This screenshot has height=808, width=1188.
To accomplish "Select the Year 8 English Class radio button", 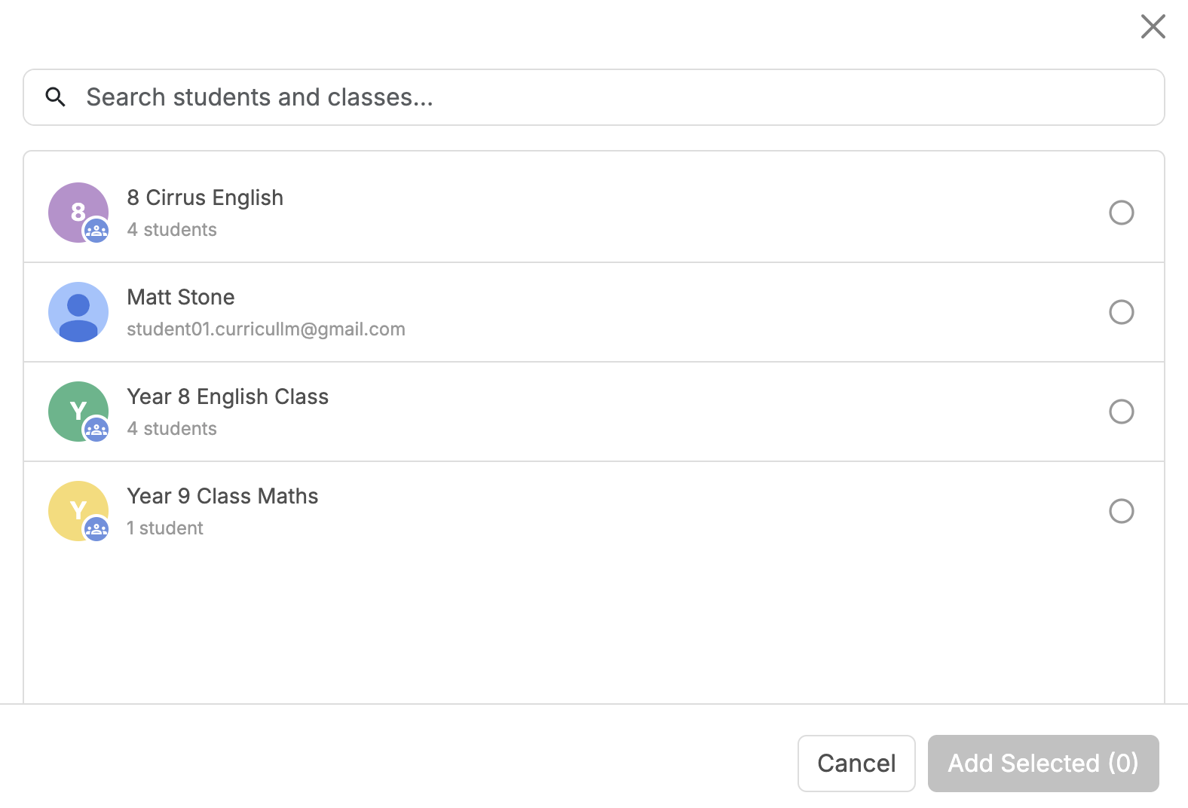I will (x=1121, y=412).
